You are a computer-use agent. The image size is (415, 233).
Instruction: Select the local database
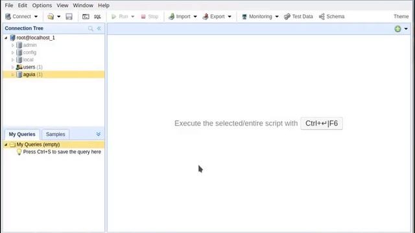pyautogui.click(x=28, y=60)
